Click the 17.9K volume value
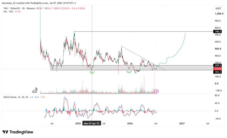This screenshot has height=138, width=227. (17, 12)
